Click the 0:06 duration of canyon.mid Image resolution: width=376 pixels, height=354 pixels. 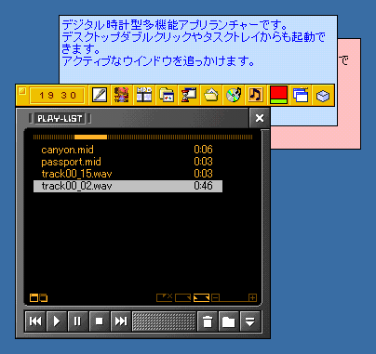pos(203,150)
